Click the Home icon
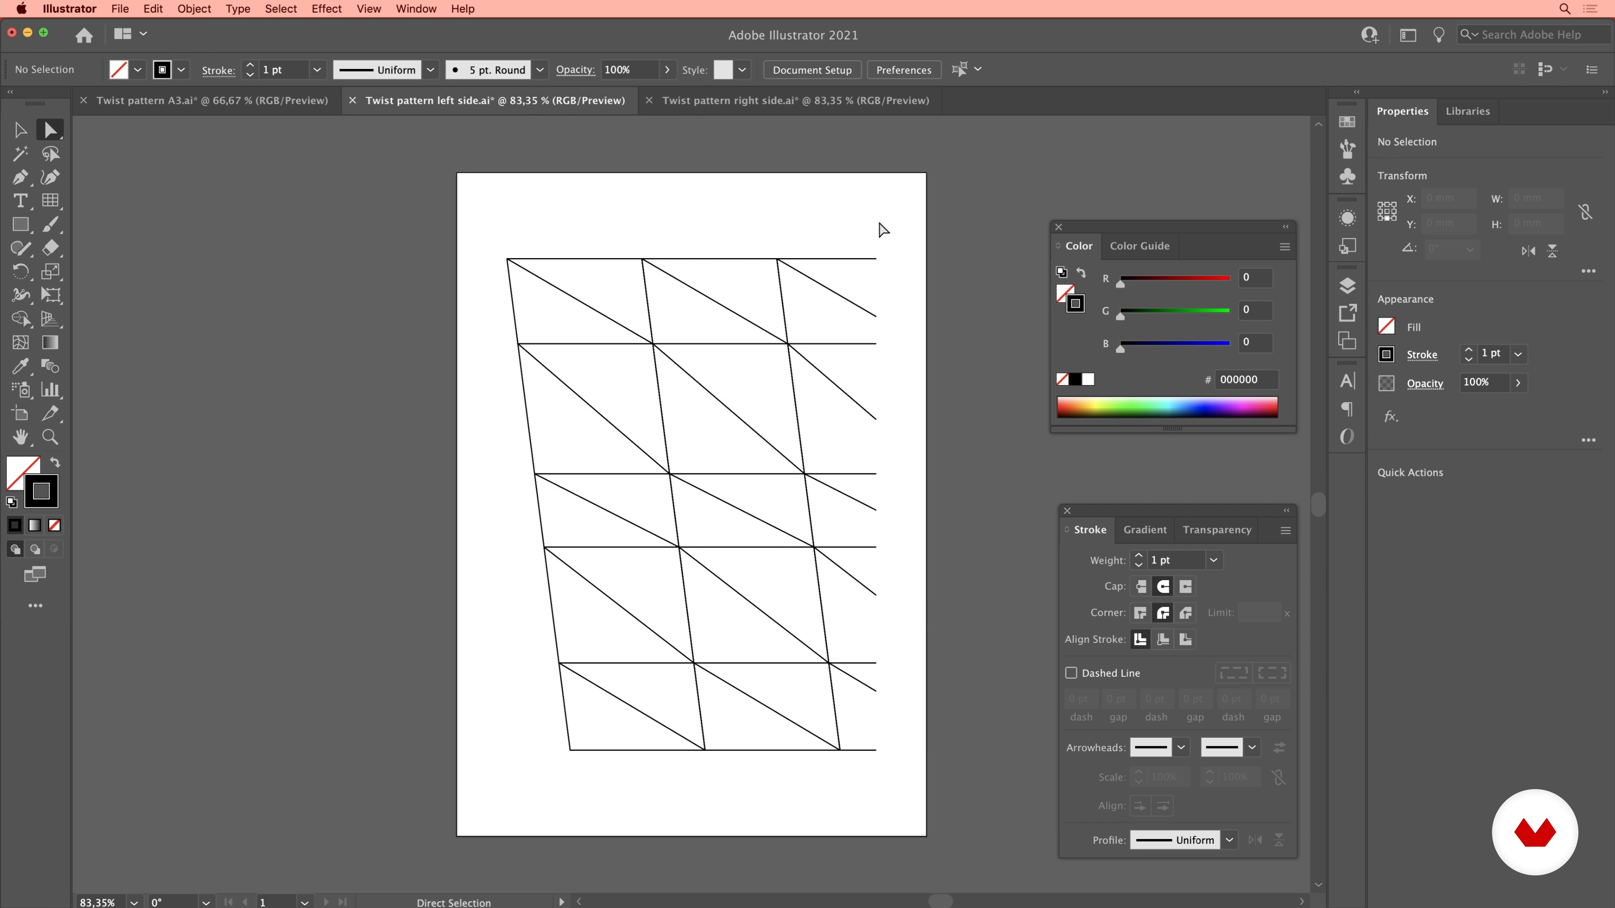This screenshot has height=908, width=1615. 84,35
